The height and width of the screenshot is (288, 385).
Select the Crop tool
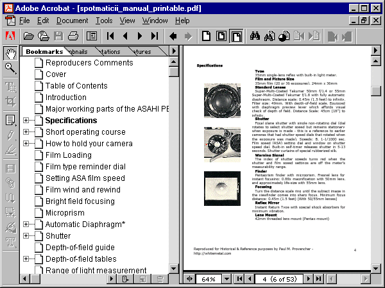point(10,101)
